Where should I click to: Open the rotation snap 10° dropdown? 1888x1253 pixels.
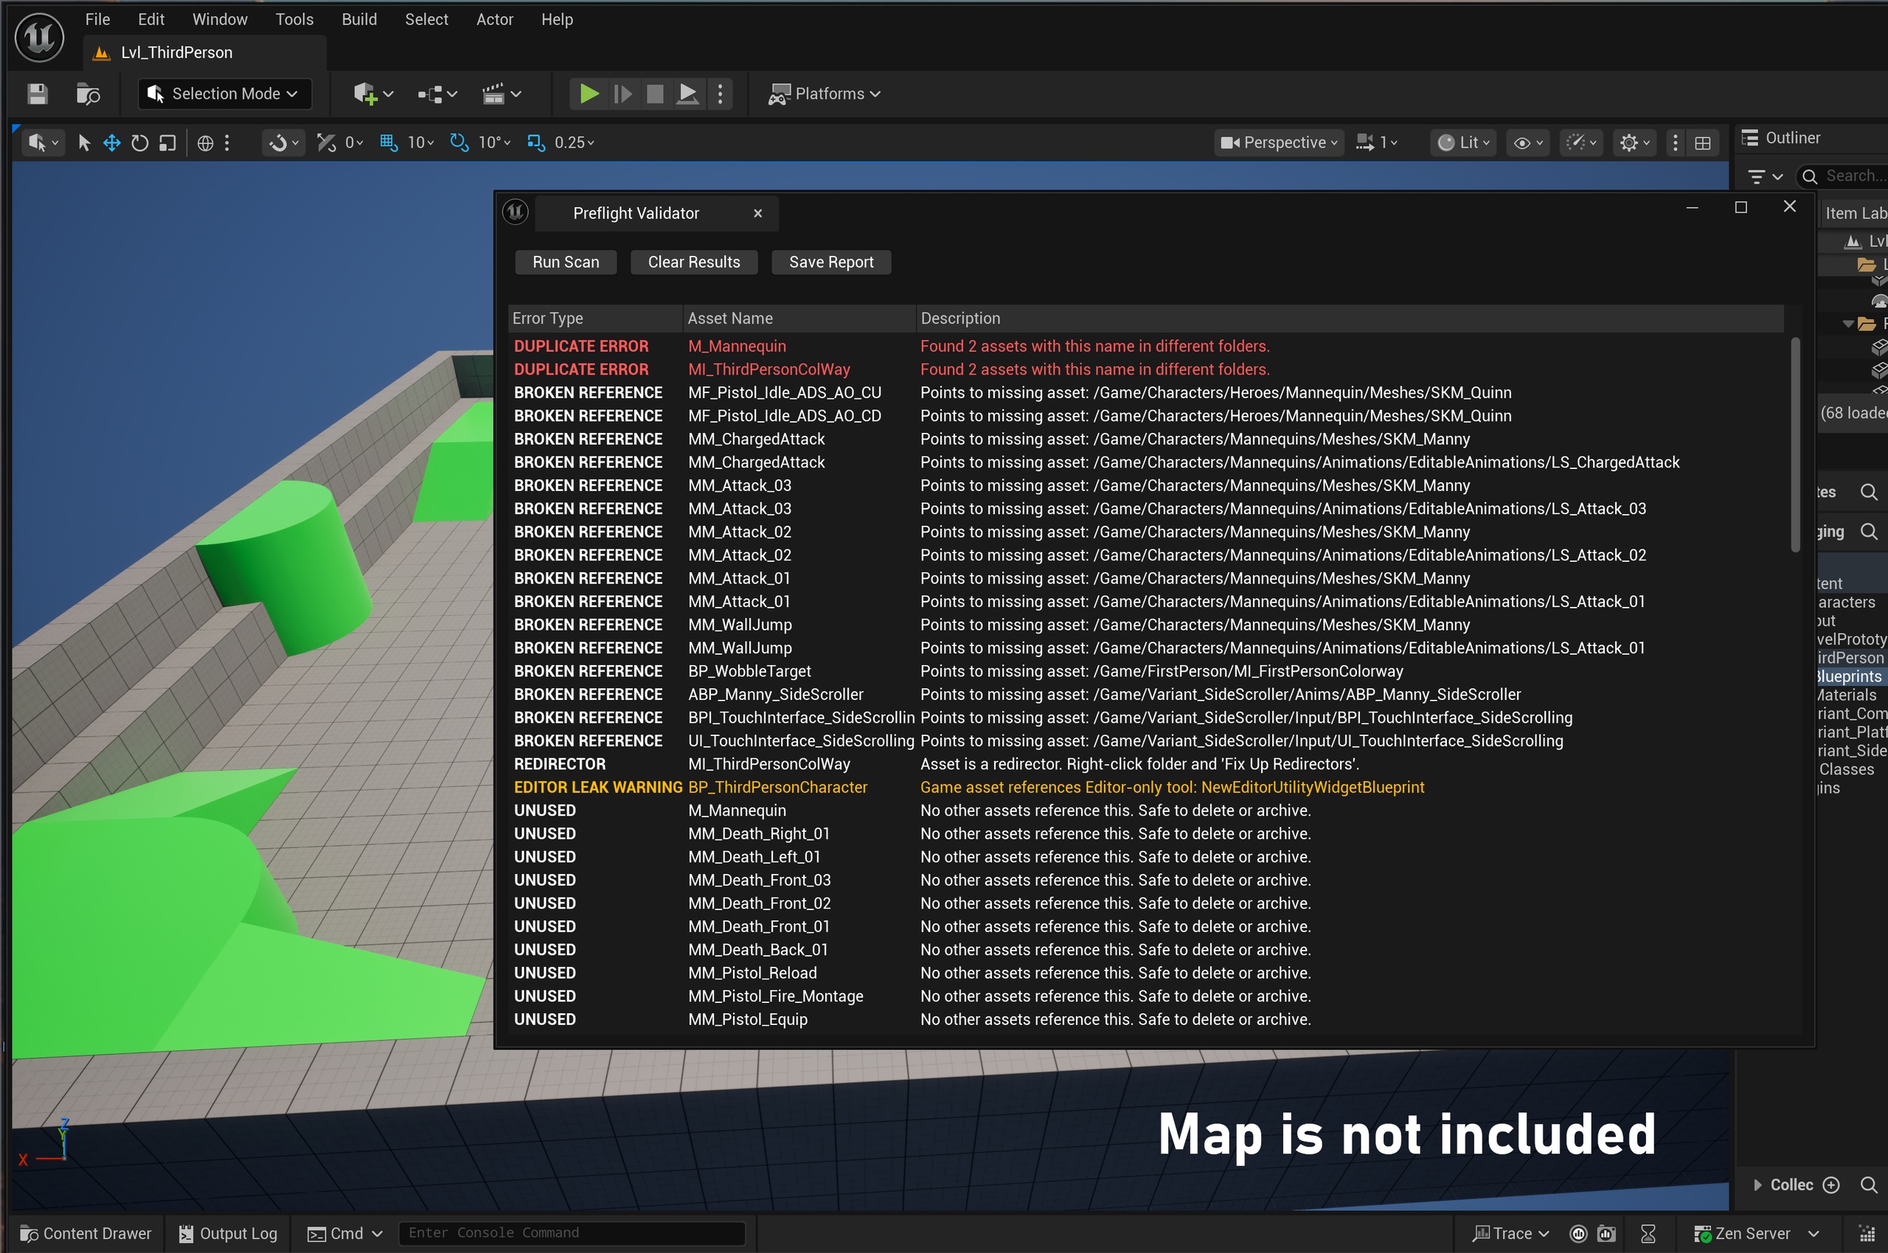[494, 142]
